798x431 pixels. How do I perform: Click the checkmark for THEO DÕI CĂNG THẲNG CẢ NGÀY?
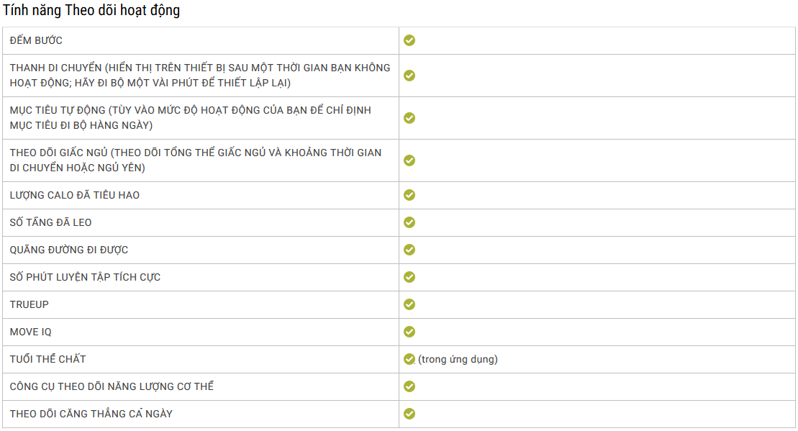[x=409, y=414]
